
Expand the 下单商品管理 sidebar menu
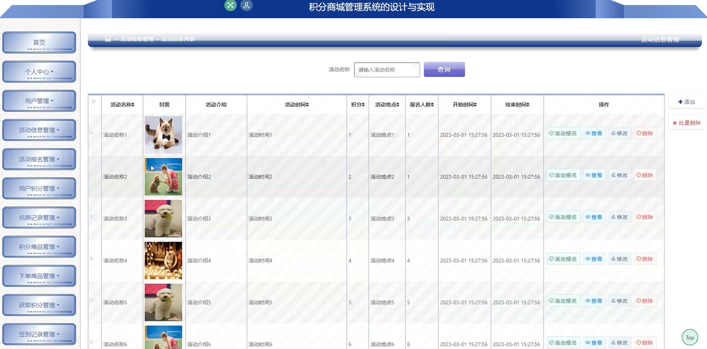tap(39, 276)
